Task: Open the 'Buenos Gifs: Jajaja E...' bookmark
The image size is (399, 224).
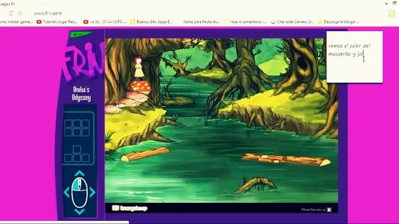Action: pyautogui.click(x=151, y=22)
